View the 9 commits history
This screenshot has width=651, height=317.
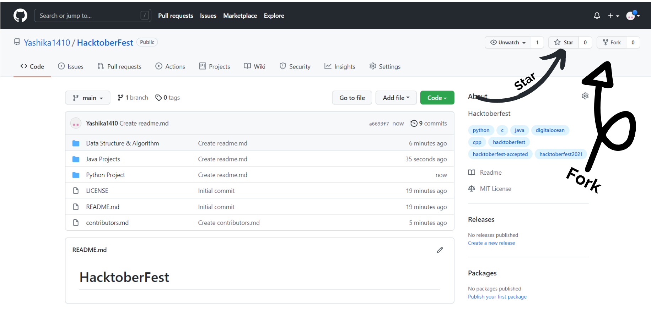(429, 124)
